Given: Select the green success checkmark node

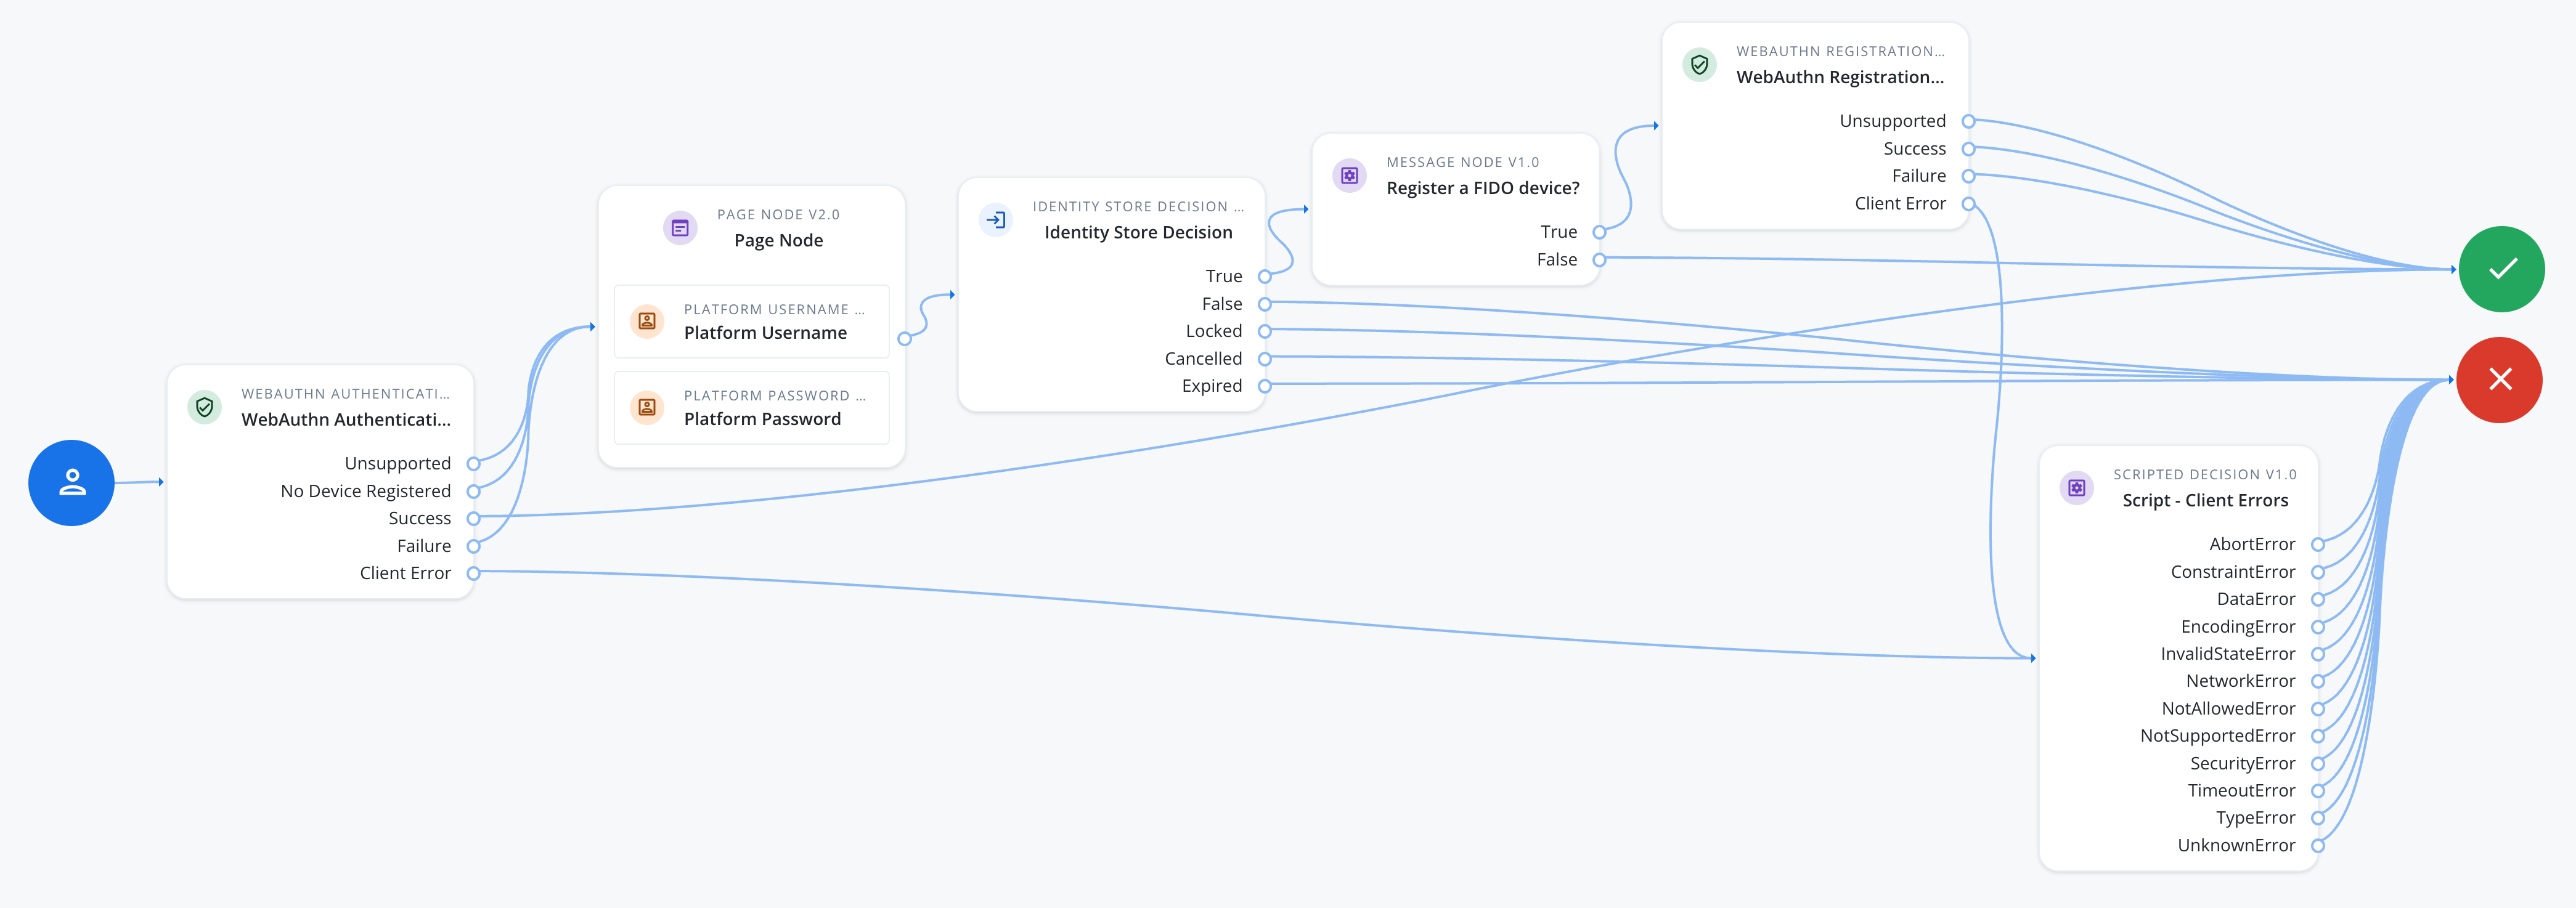Looking at the screenshot, I should point(2502,269).
